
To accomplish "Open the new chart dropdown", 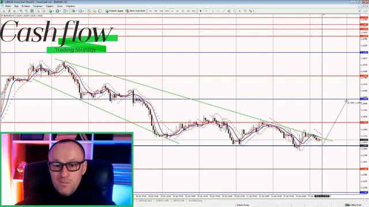I will (x=74, y=11).
